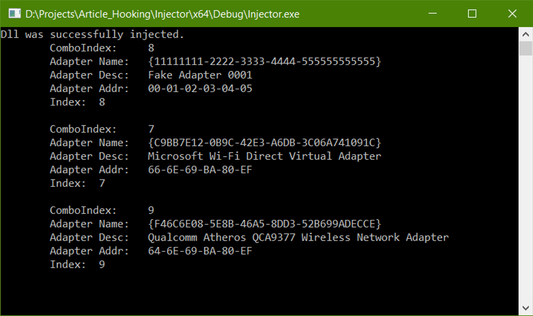Image resolution: width=533 pixels, height=316 pixels.
Task: Click the Injector.exe path in the title bar
Action: coord(162,14)
